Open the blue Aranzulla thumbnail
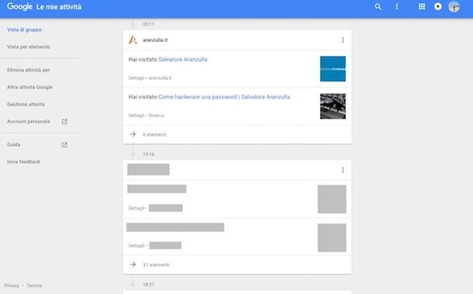The width and height of the screenshot is (473, 294). 333,69
